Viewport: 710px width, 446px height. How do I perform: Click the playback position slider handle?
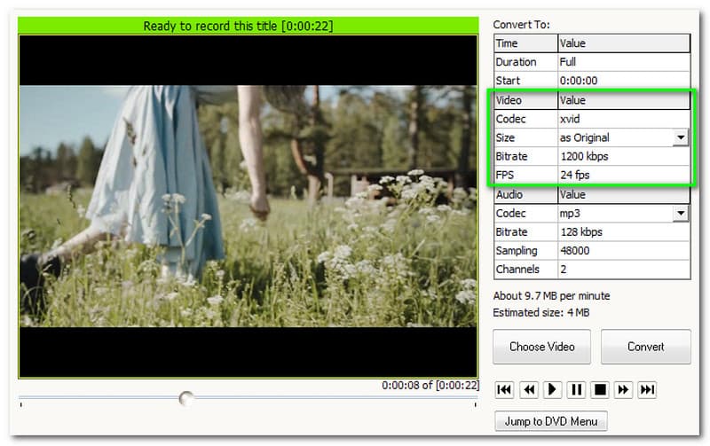186,399
